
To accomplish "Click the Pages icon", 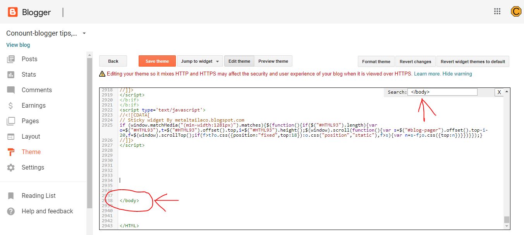I will click(x=11, y=121).
